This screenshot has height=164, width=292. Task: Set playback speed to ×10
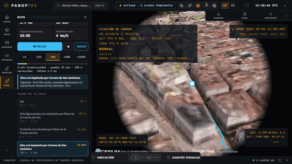(x=38, y=57)
